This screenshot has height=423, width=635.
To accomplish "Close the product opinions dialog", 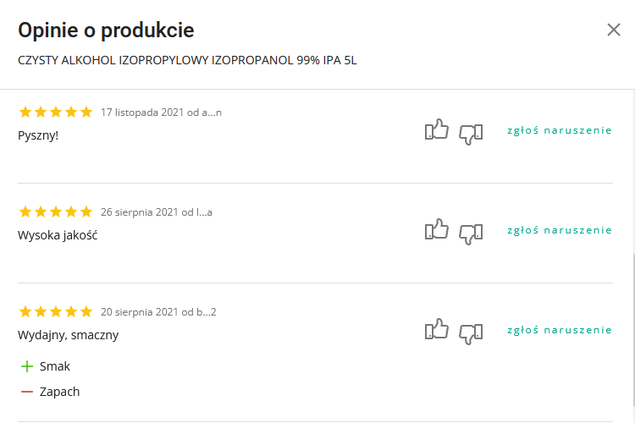I will (x=614, y=30).
